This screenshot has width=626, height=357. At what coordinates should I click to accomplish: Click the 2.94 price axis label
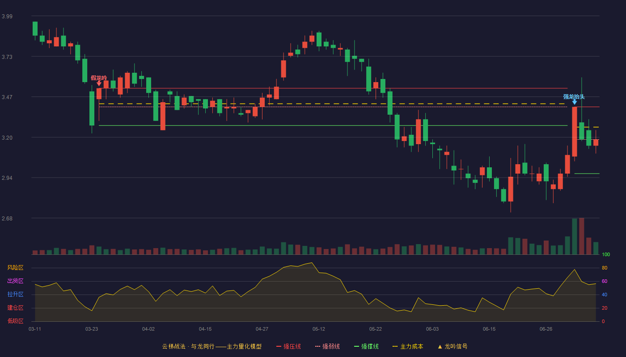pos(7,178)
